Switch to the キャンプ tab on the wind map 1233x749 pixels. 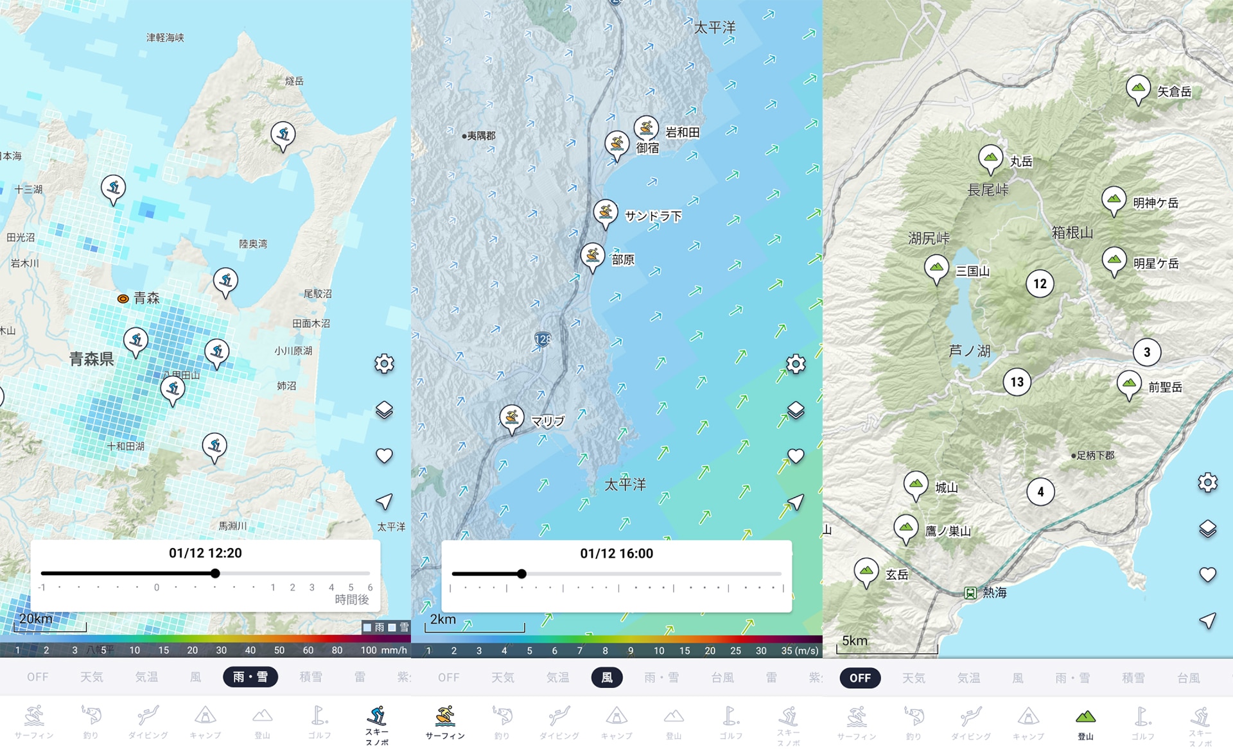(x=616, y=723)
